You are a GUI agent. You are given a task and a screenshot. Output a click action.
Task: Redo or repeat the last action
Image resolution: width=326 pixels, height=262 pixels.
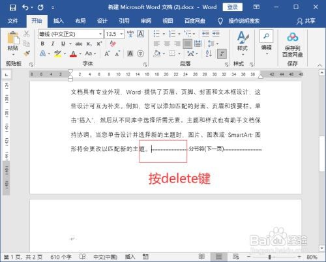(40, 8)
